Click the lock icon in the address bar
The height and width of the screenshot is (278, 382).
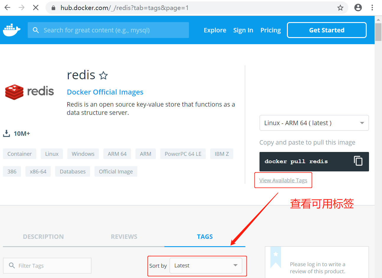tap(53, 8)
